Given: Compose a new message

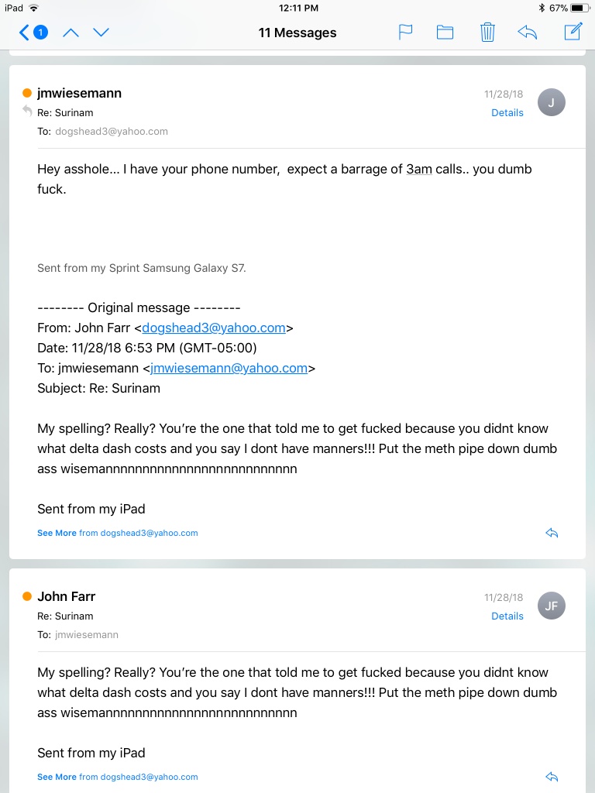Looking at the screenshot, I should [573, 32].
